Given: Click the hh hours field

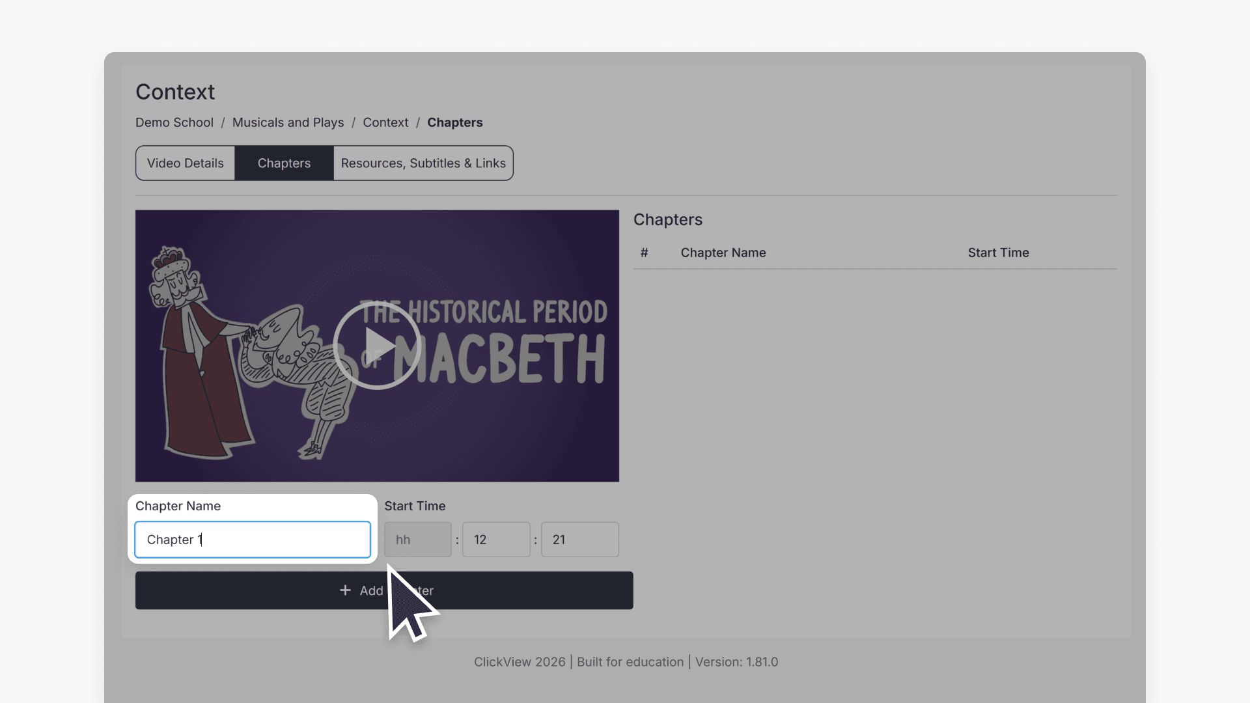Looking at the screenshot, I should (x=417, y=540).
